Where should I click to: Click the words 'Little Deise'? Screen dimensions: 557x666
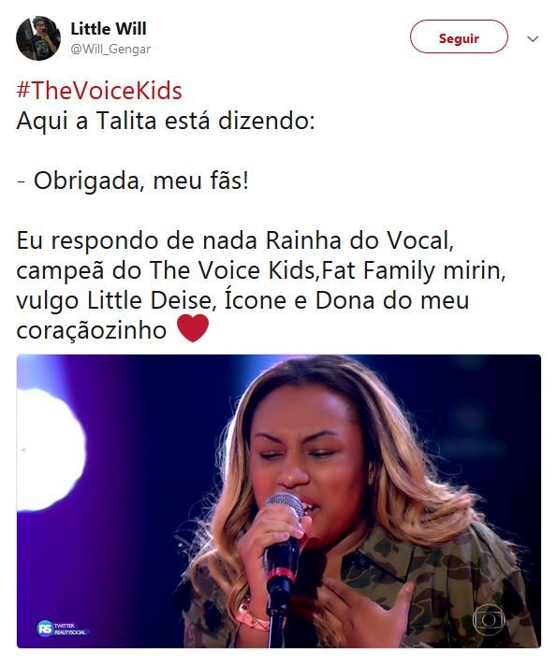coord(149,300)
